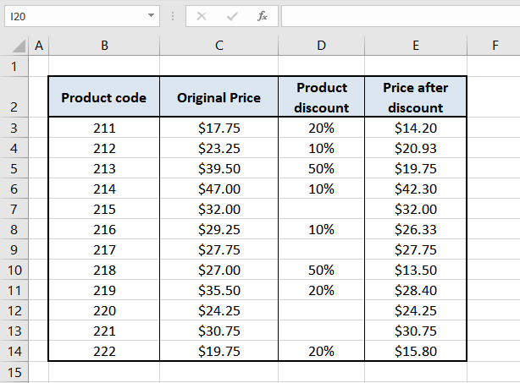Select the cell showing $15.80
Viewport: 520px width, 383px height.
415,351
